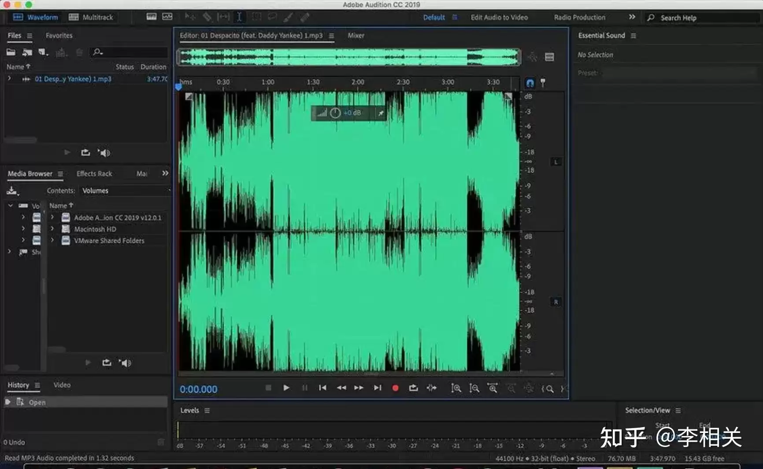
Task: Open File icon in Files panel
Action: (x=11, y=52)
